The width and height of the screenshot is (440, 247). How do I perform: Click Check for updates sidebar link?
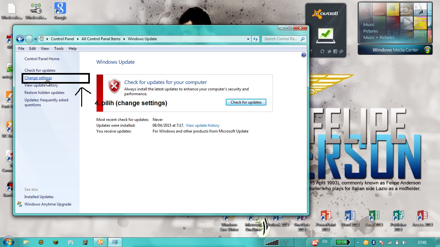(x=40, y=70)
